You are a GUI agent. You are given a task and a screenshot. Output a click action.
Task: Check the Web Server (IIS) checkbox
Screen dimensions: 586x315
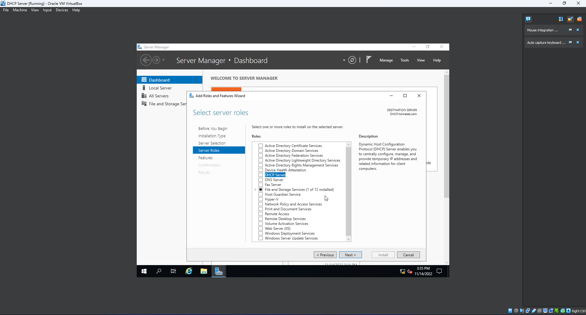[261, 229]
